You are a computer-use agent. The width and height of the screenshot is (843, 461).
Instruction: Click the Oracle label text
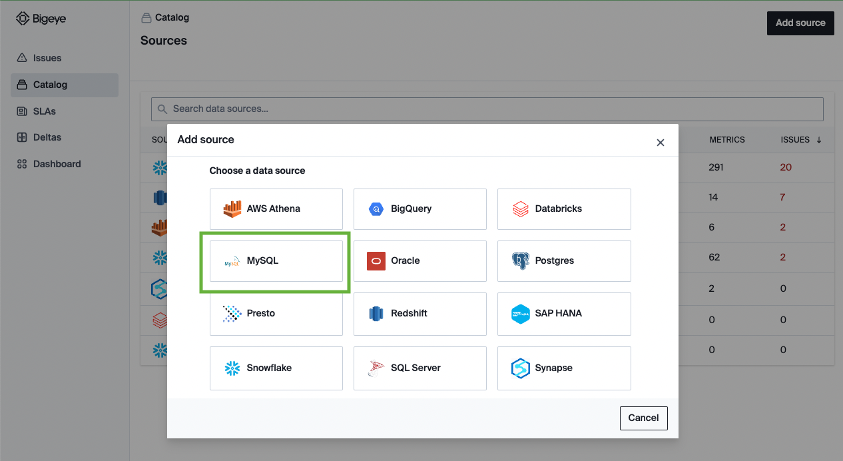406,260
